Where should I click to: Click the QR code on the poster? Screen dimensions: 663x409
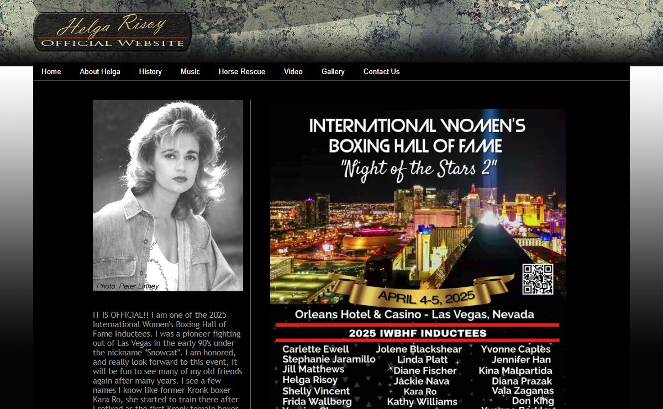pos(538,279)
